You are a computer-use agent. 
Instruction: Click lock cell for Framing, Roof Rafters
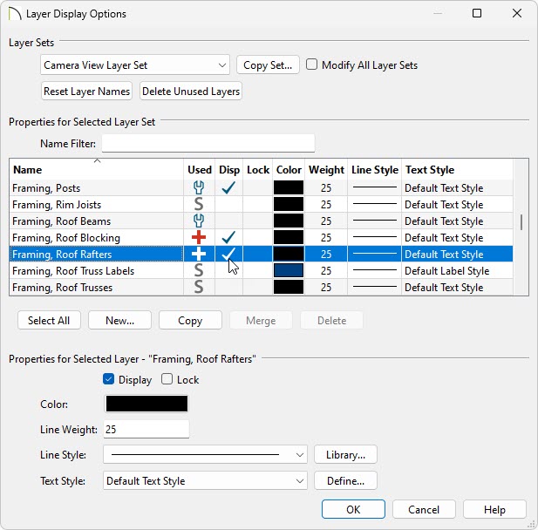[258, 254]
